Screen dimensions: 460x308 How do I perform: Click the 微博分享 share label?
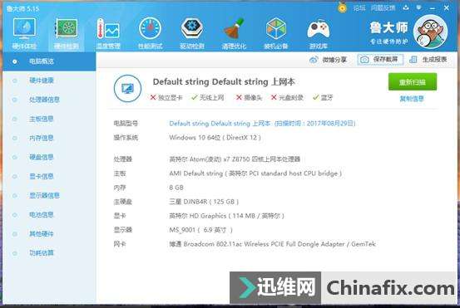334,60
